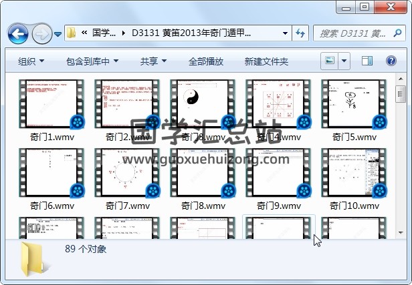Click the file name 奇门8.wmv
The width and height of the screenshot is (412, 285).
pos(203,206)
